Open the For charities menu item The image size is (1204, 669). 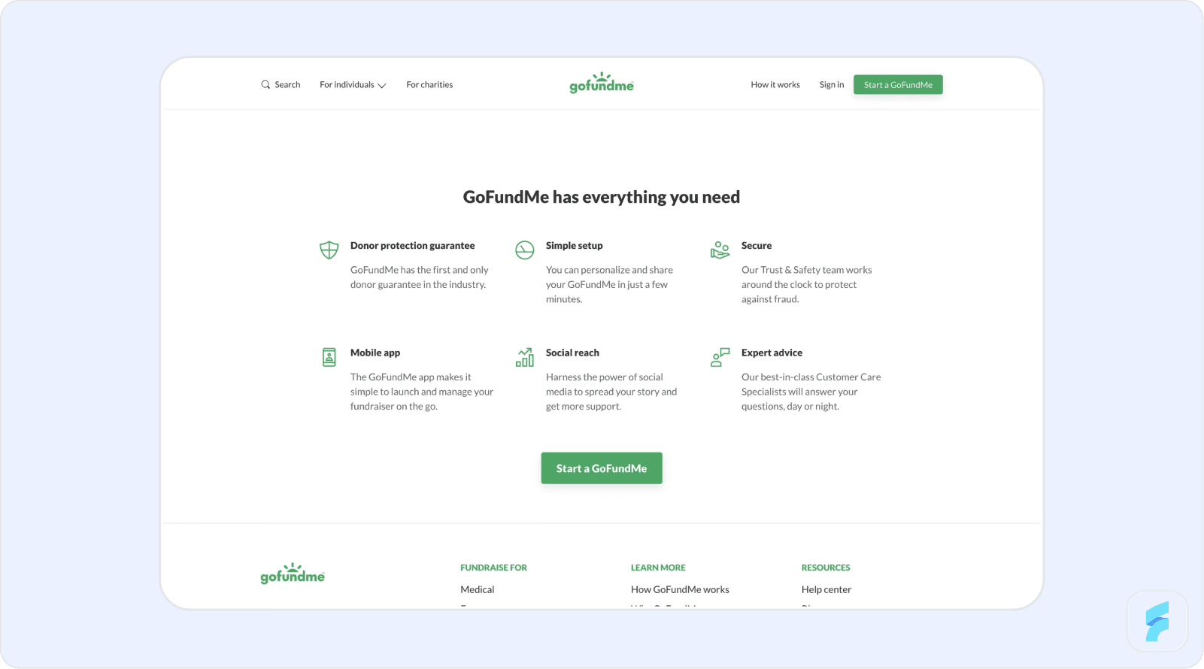point(429,85)
